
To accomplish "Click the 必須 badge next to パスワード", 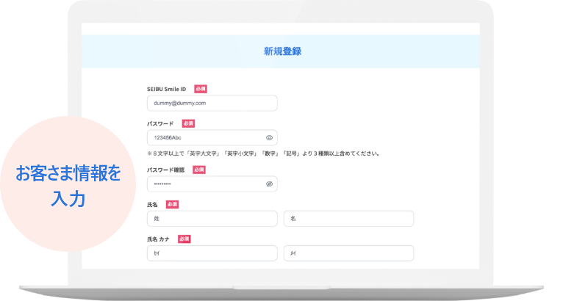I will (188, 123).
